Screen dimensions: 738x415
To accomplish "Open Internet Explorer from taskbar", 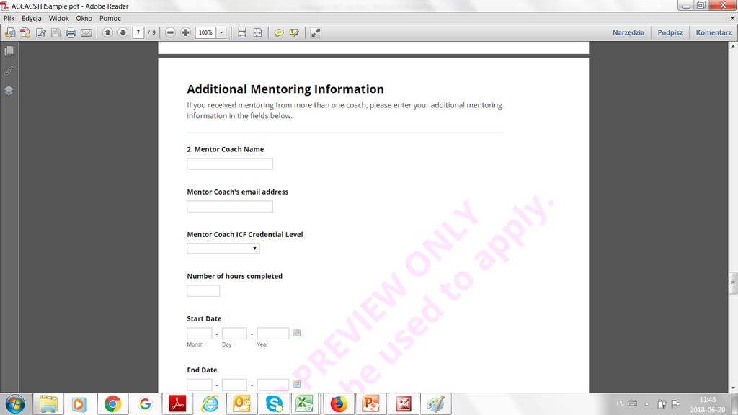I will point(210,404).
